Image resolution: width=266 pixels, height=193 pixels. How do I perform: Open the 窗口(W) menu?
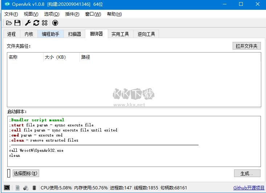93,14
